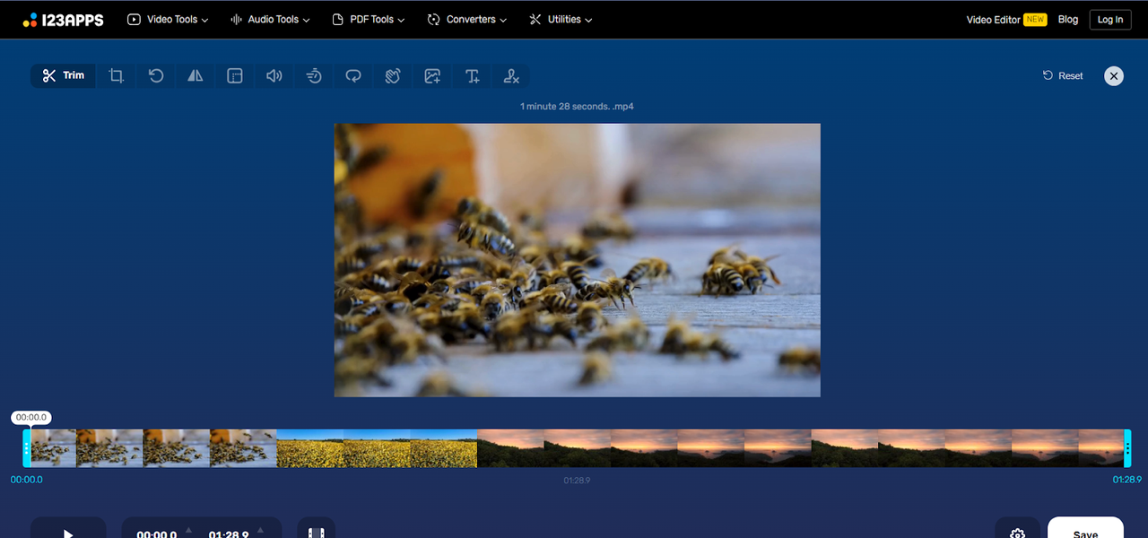Increase the start time with the up arrow
The width and height of the screenshot is (1148, 538).
coord(188,530)
